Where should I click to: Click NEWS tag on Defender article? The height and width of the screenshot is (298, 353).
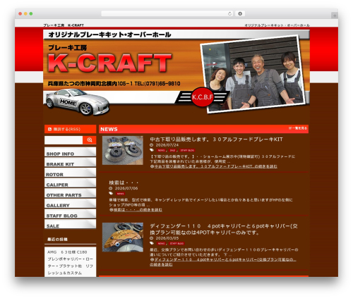(x=161, y=244)
